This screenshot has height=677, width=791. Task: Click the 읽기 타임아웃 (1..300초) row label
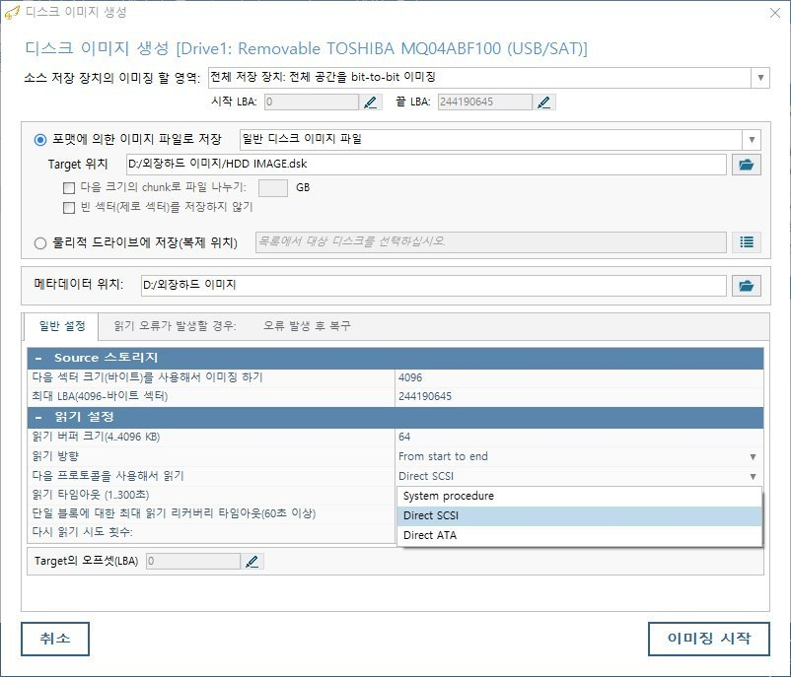coord(91,495)
